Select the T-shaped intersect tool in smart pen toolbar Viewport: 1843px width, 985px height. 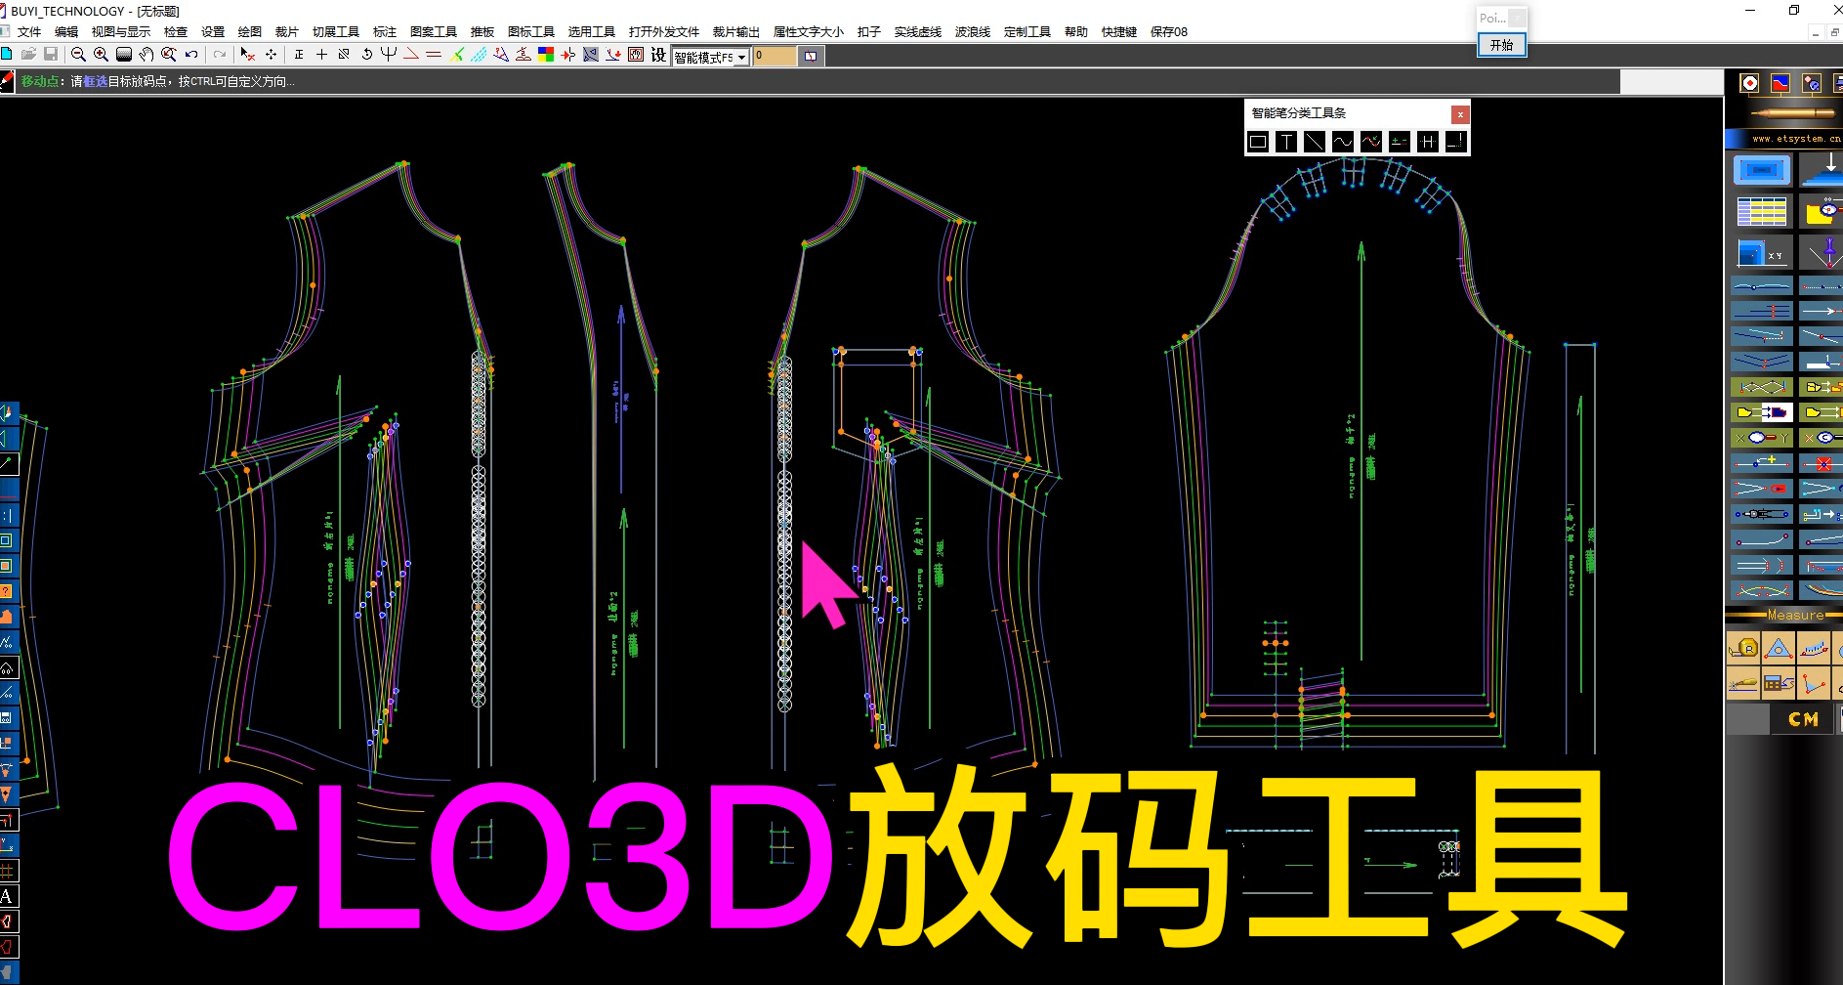(1286, 141)
